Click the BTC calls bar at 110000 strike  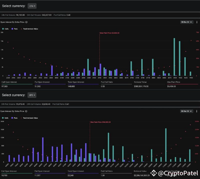(166, 145)
